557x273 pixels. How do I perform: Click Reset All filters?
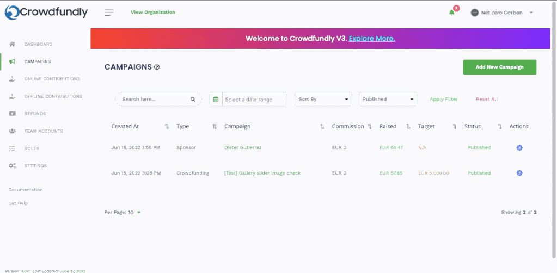pos(487,100)
